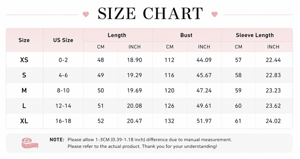Click the US size 4-6 cell
This screenshot has height=159, width=300.
[63, 75]
